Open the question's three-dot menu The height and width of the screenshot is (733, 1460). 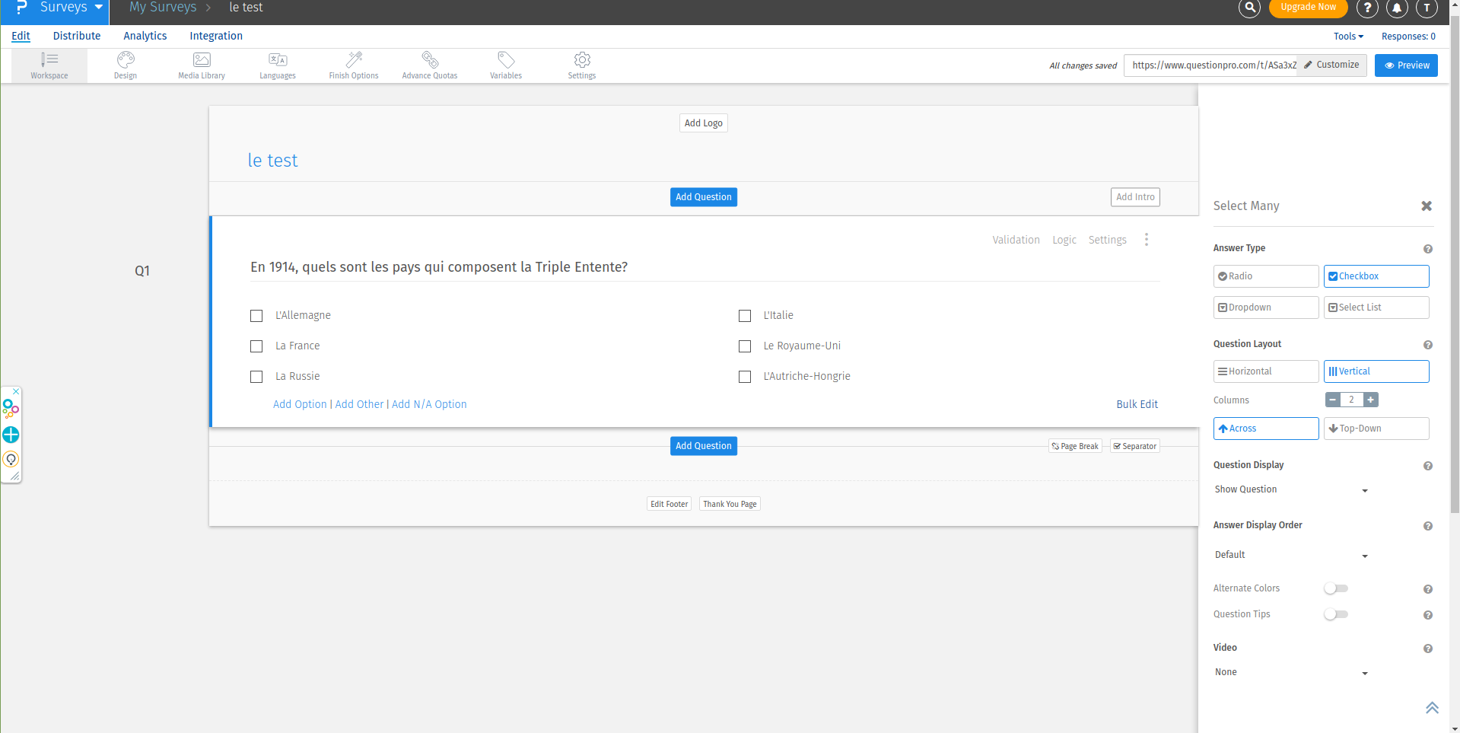(1147, 240)
